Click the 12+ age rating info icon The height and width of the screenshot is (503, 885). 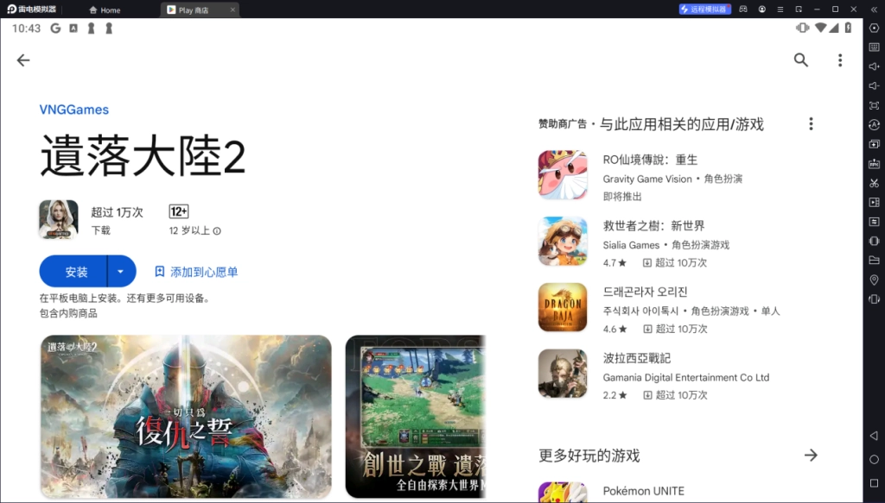tap(217, 231)
